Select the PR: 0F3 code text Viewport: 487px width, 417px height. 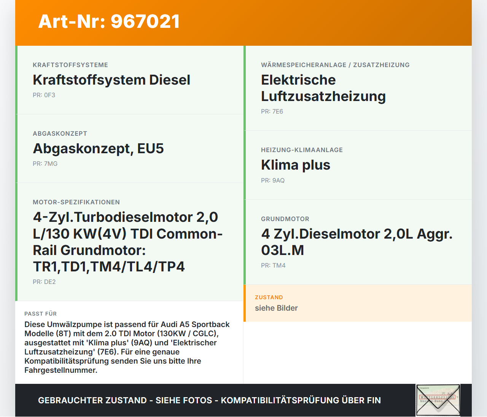pos(44,95)
